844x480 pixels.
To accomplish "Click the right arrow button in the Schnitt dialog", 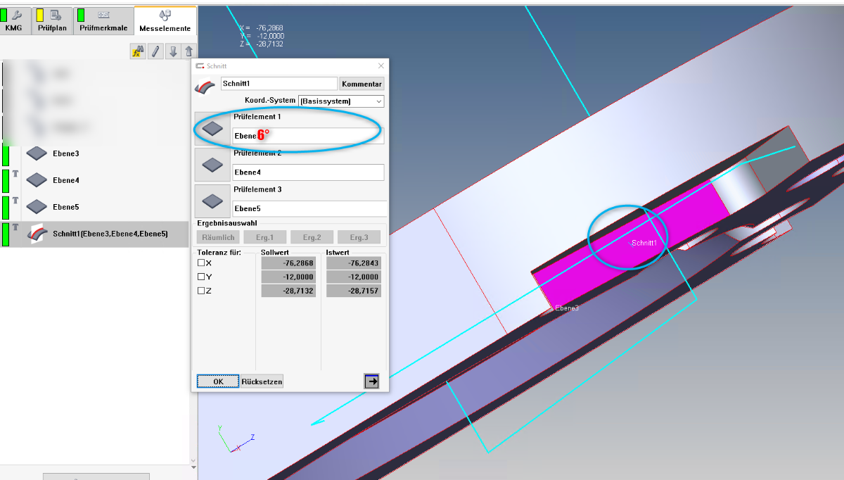I will 372,381.
